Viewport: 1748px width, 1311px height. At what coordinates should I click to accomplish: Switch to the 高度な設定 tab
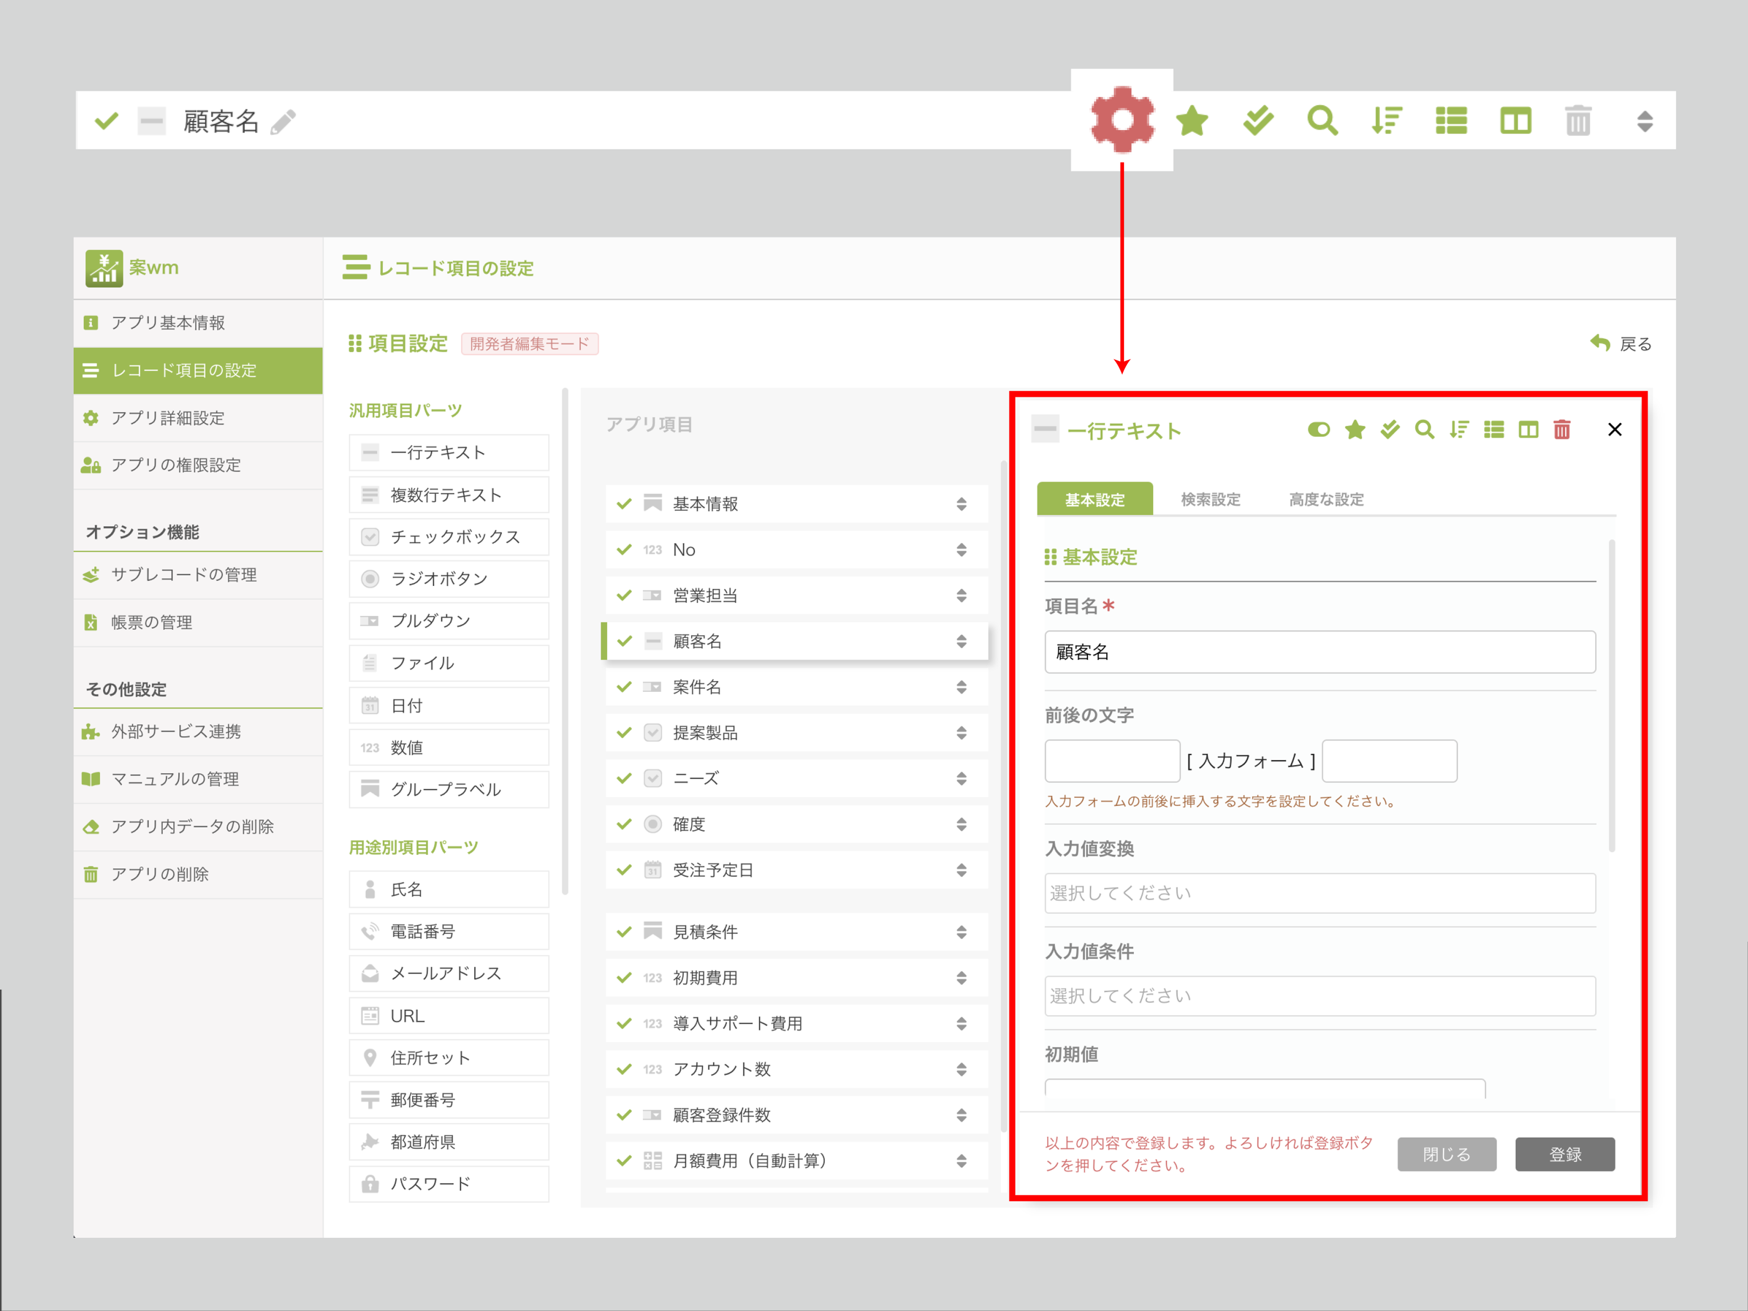pyautogui.click(x=1326, y=499)
